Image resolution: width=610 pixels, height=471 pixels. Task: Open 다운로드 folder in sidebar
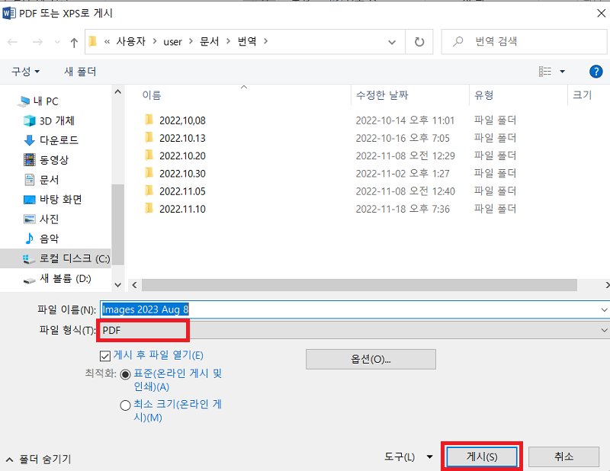[x=59, y=140]
